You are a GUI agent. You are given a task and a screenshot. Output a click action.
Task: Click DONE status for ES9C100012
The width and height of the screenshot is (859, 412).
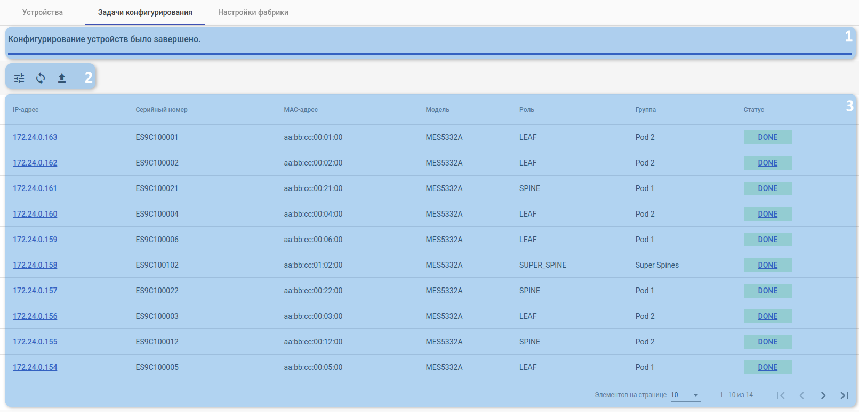(x=768, y=342)
